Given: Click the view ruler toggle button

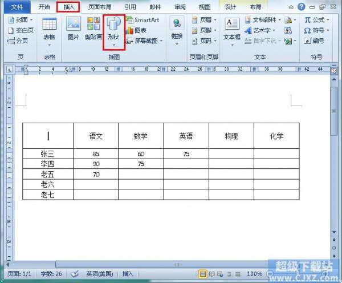Looking at the screenshot, I should (x=334, y=71).
